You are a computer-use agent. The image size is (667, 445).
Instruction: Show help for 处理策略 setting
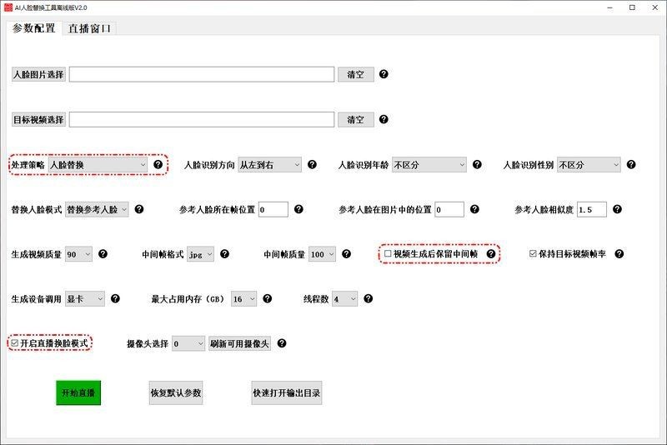tap(158, 164)
